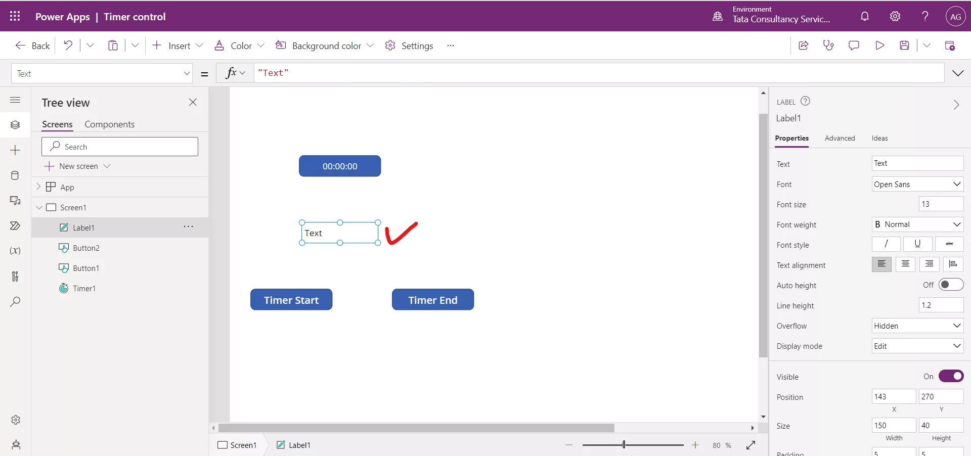Run the App checker stethoscope icon
This screenshot has height=456, width=971.
pos(829,45)
